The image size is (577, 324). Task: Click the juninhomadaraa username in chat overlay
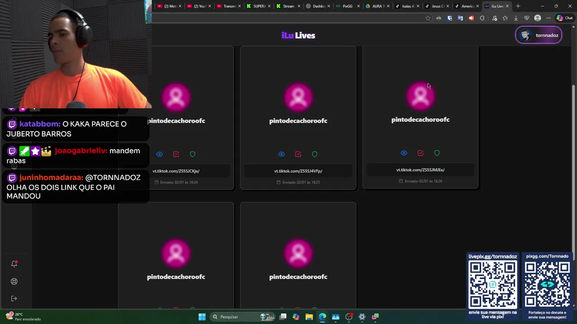pos(51,178)
